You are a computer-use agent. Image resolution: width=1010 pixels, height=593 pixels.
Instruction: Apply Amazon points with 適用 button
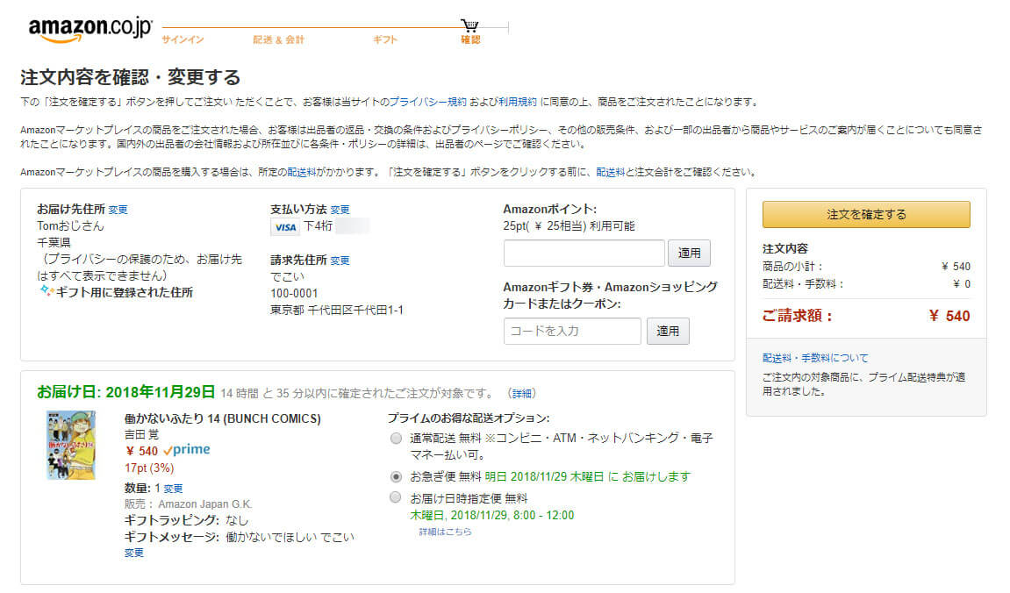click(689, 253)
